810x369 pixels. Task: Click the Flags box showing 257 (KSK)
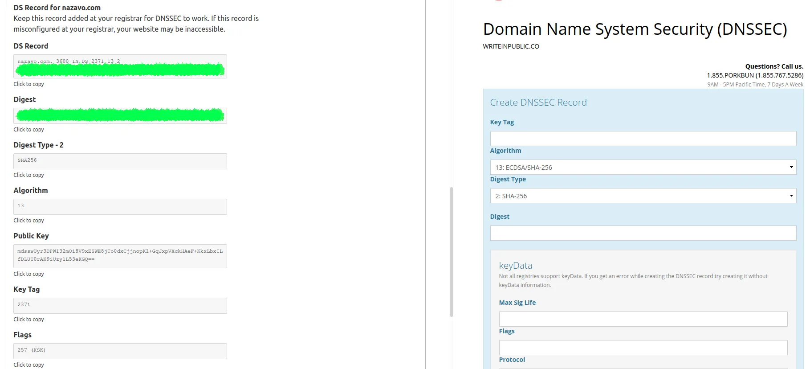(120, 351)
